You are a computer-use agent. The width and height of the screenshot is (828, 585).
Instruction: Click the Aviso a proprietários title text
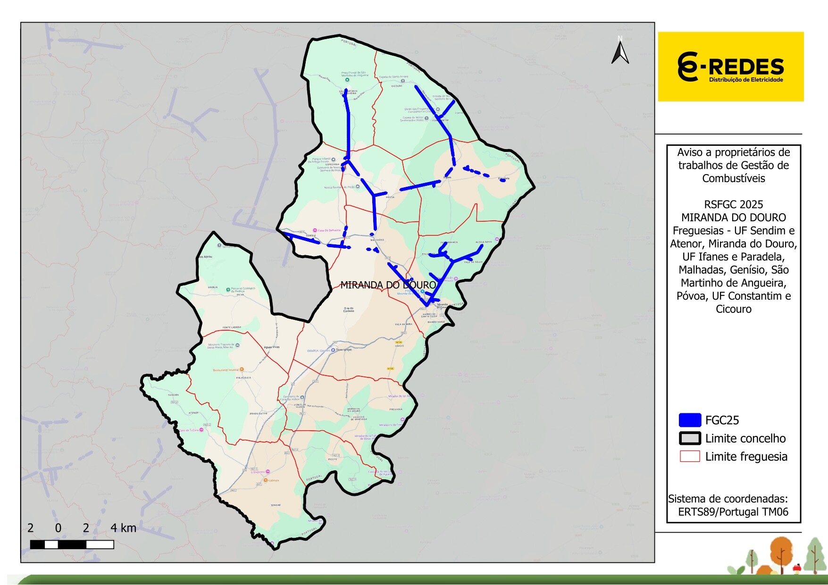click(733, 165)
